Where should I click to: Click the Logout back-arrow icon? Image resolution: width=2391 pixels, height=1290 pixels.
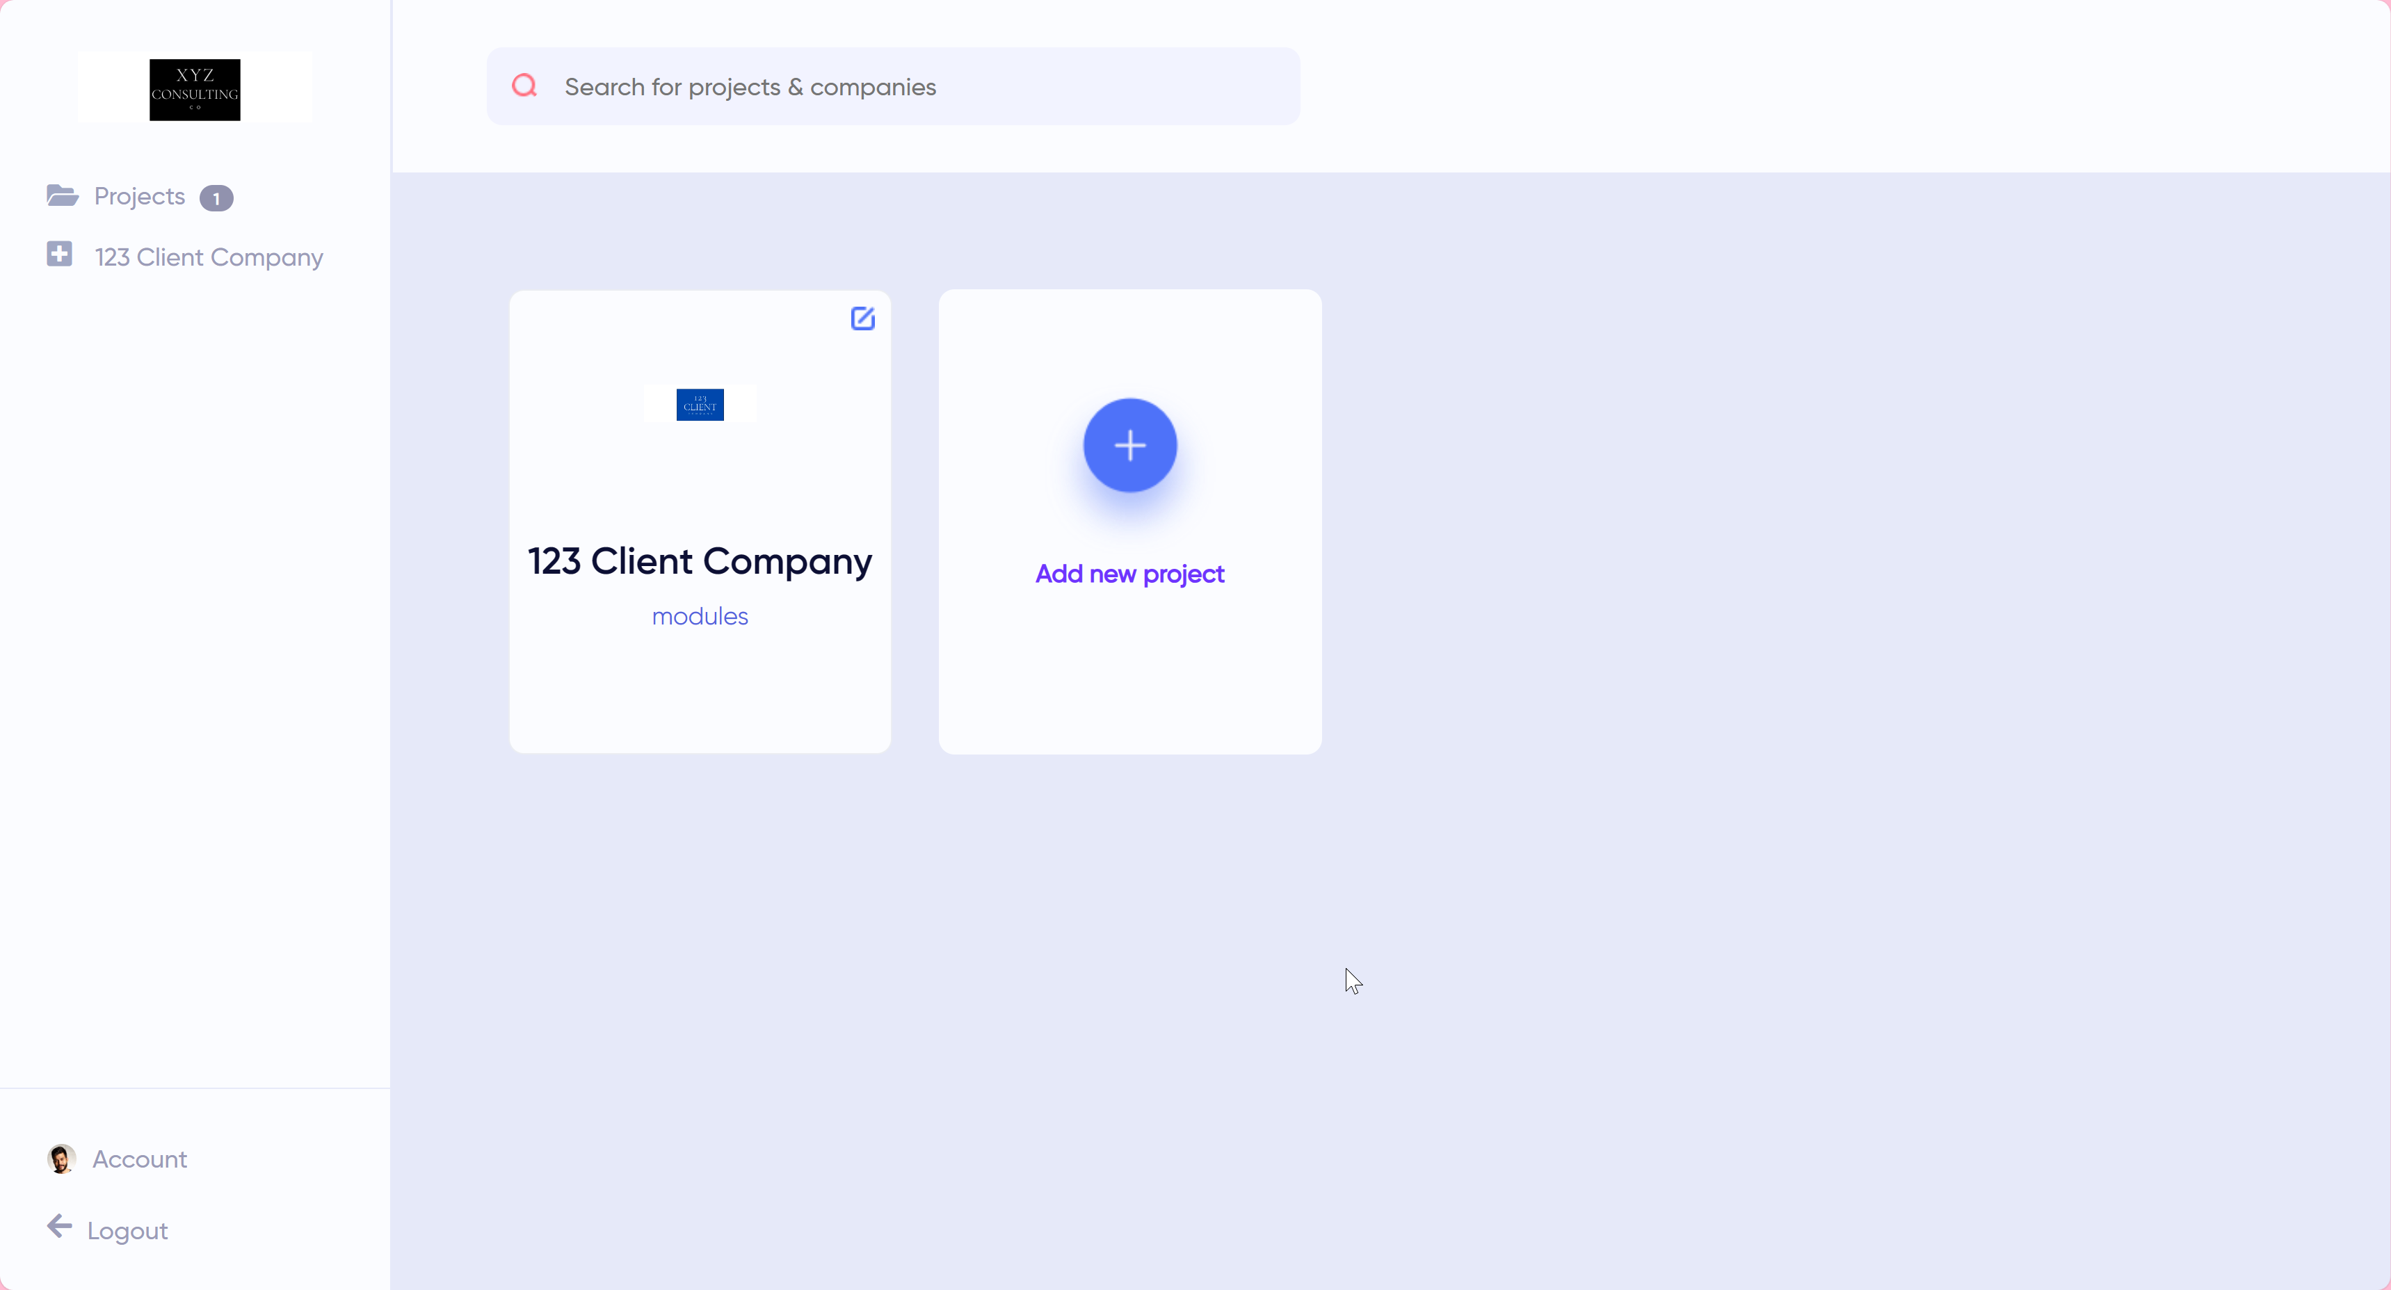58,1229
